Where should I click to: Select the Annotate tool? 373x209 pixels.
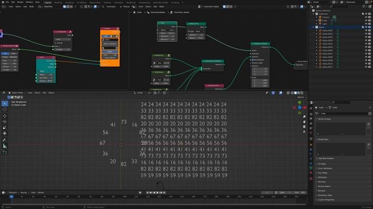coord(5,140)
